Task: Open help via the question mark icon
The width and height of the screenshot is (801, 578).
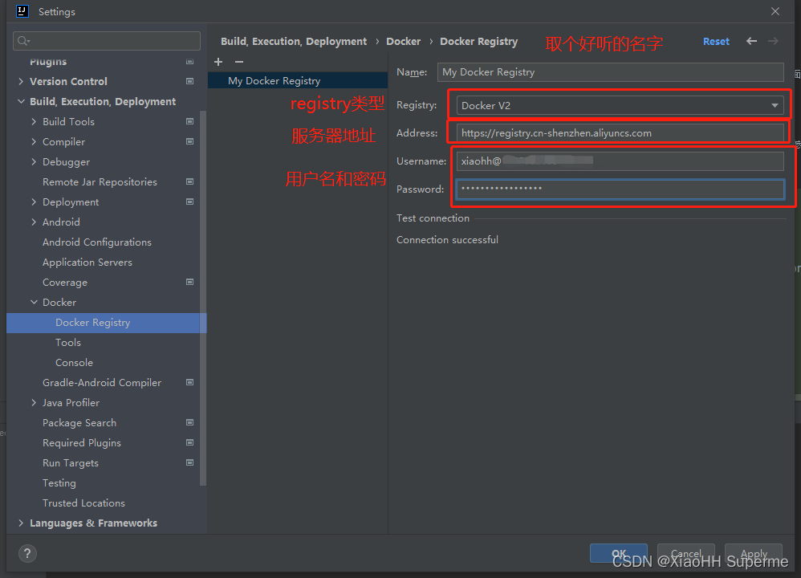Action: click(26, 553)
